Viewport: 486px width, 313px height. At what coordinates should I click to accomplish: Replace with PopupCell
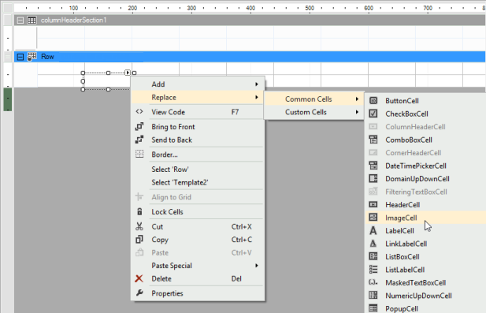point(425,308)
